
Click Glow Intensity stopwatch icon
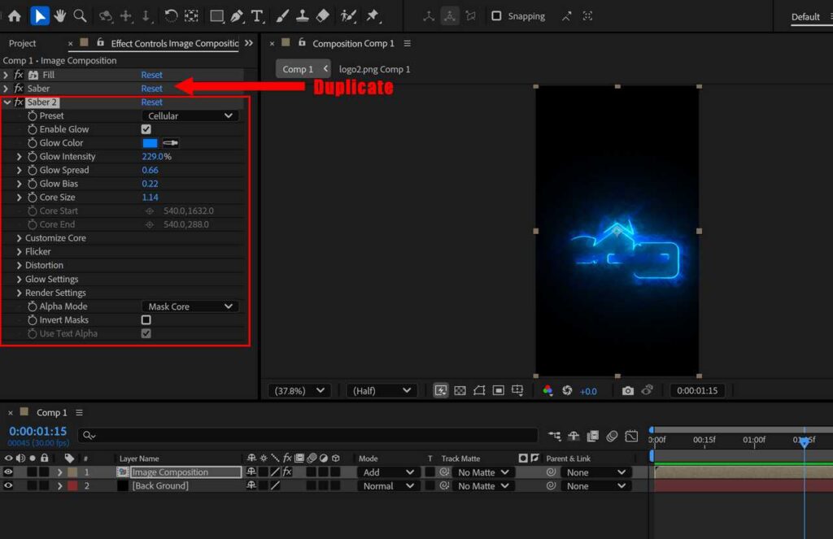(x=33, y=157)
